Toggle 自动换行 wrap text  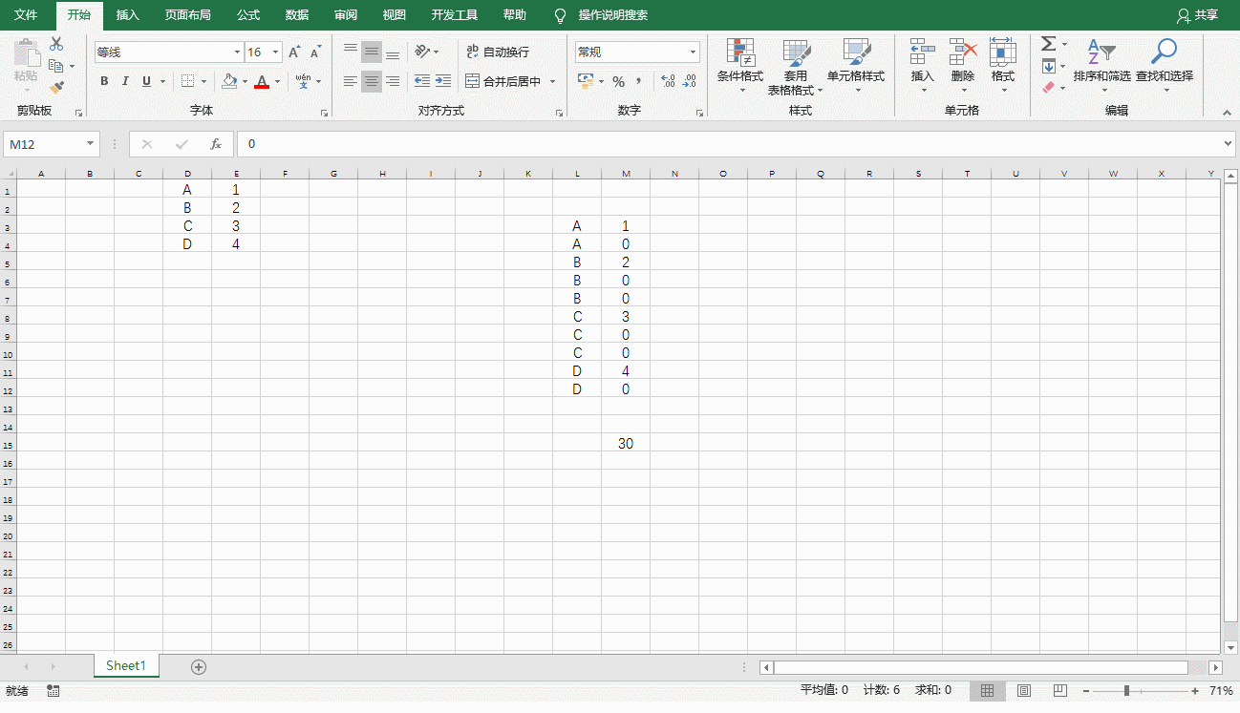pyautogui.click(x=497, y=52)
